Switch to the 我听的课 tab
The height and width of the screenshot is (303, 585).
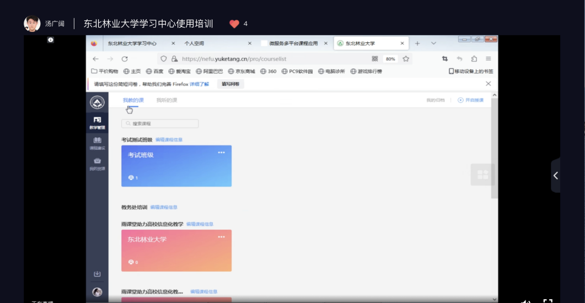[x=167, y=100]
